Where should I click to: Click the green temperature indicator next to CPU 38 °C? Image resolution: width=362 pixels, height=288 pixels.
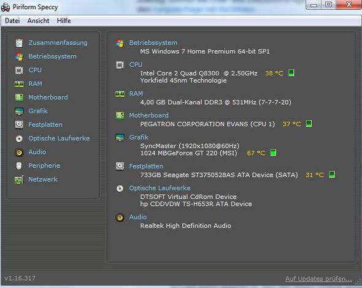point(291,73)
